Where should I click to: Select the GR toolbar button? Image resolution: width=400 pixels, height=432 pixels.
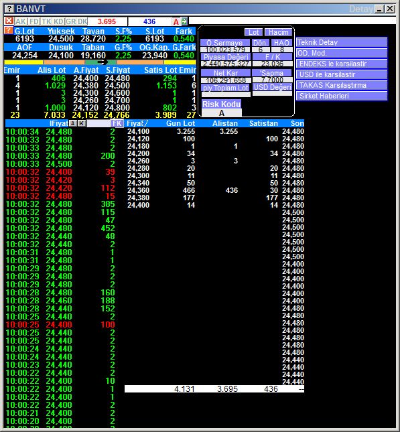click(x=71, y=21)
